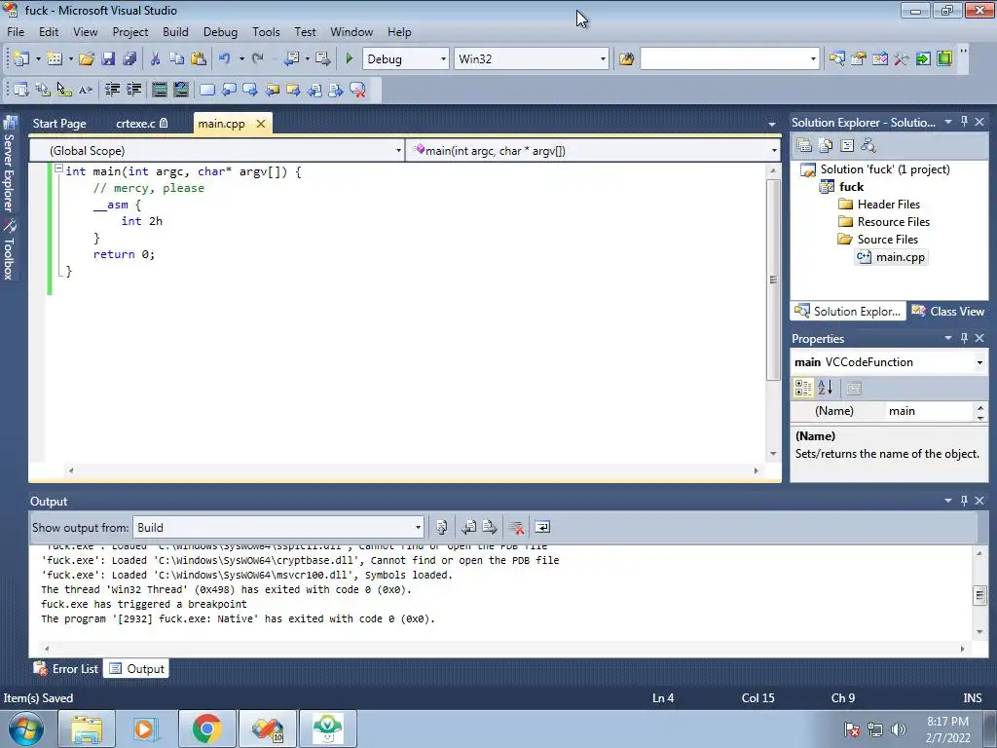Open the active documents list arrow
This screenshot has width=997, height=748.
pos(772,124)
